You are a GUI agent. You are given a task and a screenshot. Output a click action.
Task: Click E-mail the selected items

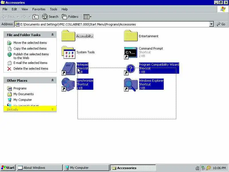coord(30,63)
